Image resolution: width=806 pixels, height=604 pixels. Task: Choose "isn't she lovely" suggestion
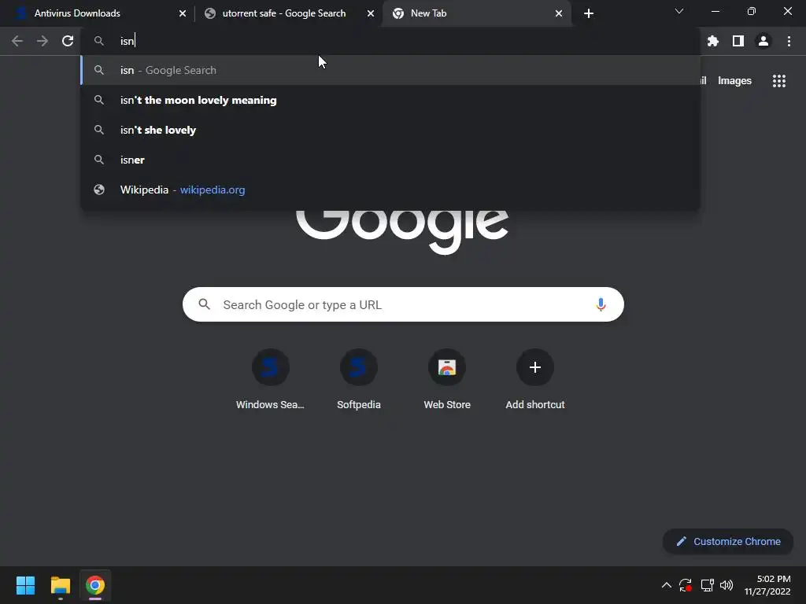click(390, 130)
